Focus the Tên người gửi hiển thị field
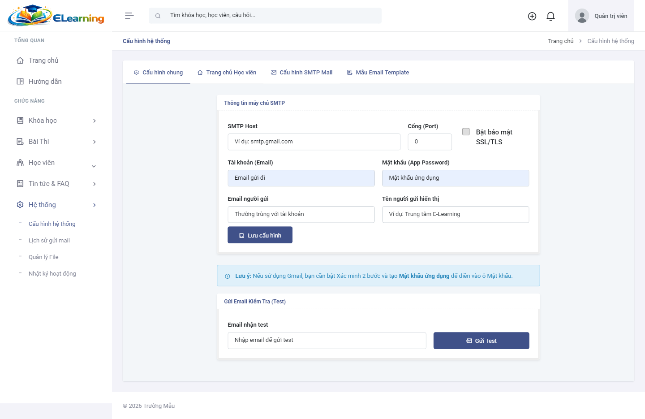Image resolution: width=645 pixels, height=419 pixels. (456, 214)
